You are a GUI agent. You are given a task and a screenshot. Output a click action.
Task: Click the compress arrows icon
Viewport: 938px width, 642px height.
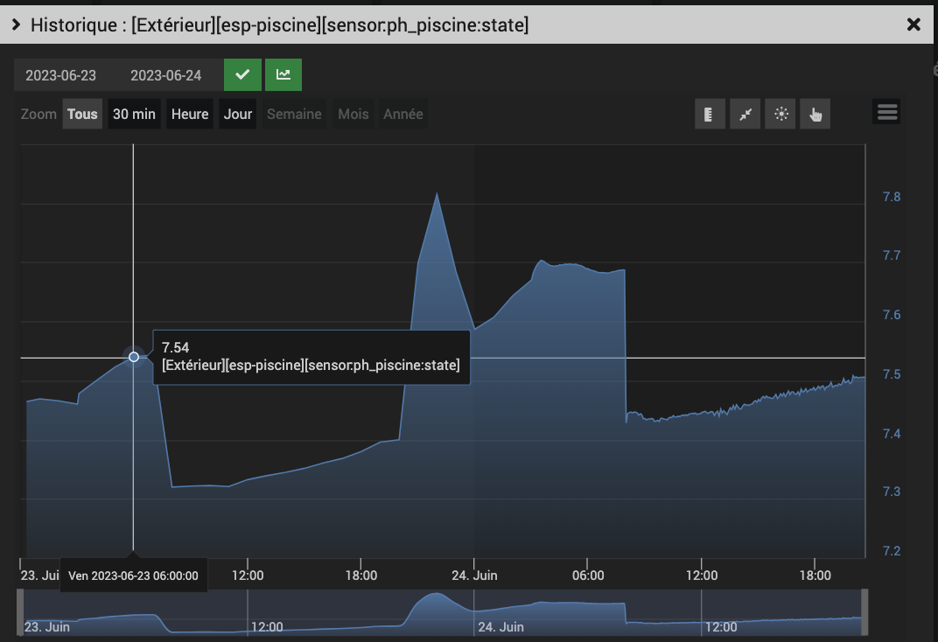[745, 114]
